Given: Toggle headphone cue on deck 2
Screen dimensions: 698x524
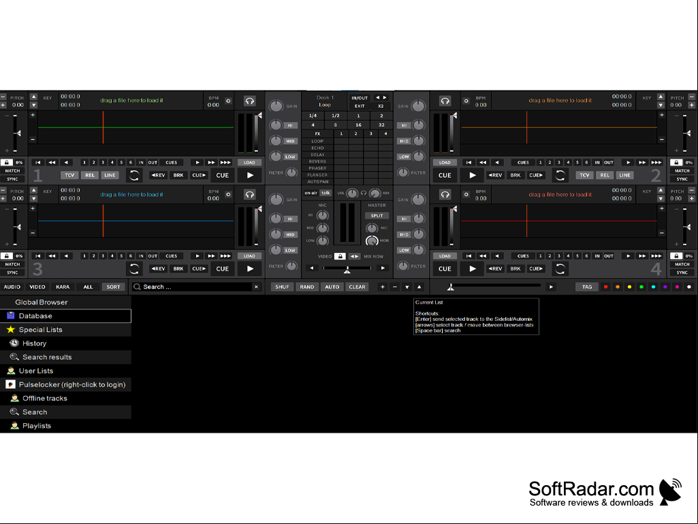Looking at the screenshot, I should [445, 101].
